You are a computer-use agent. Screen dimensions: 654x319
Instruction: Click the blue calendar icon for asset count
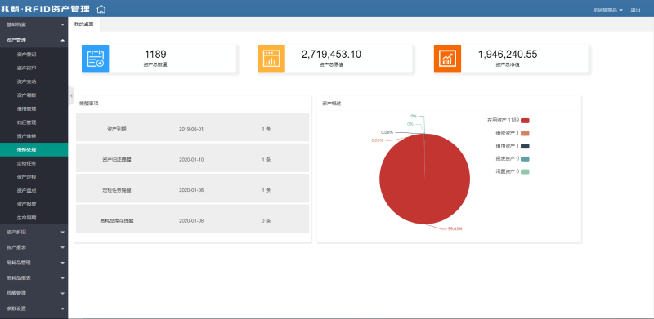tap(95, 58)
